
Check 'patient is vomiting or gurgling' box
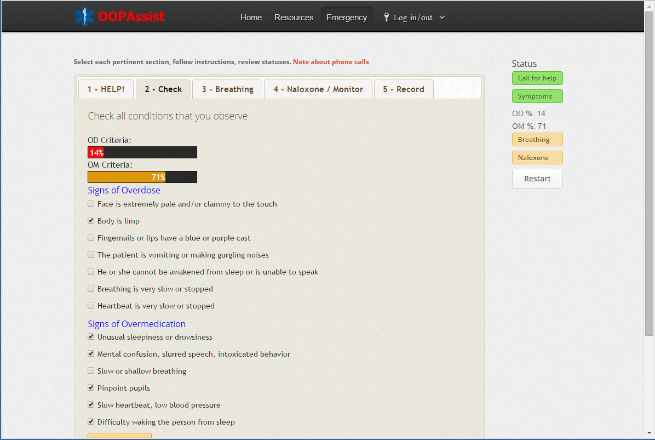click(91, 254)
